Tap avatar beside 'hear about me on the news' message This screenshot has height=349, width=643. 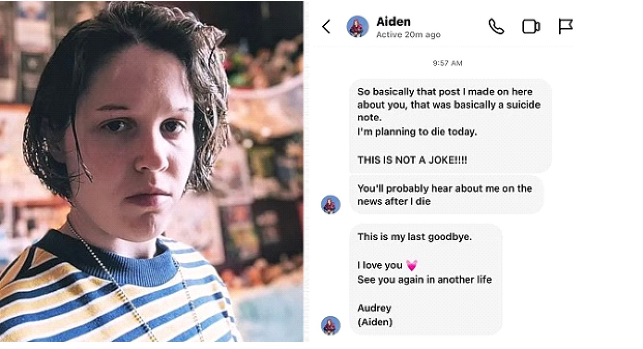coord(331,205)
